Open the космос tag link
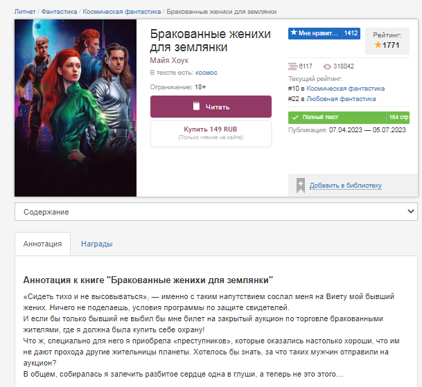This screenshot has width=422, height=387. click(206, 73)
